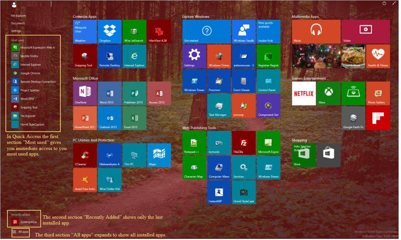Image resolution: width=401 pixels, height=240 pixels.
Task: Open Remote Desktop tile in Common Apps
Action: tap(110, 56)
